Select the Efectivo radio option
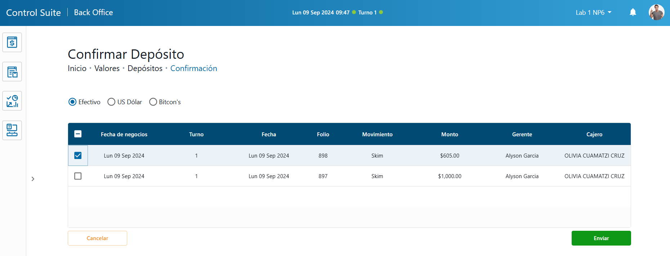 click(x=72, y=102)
